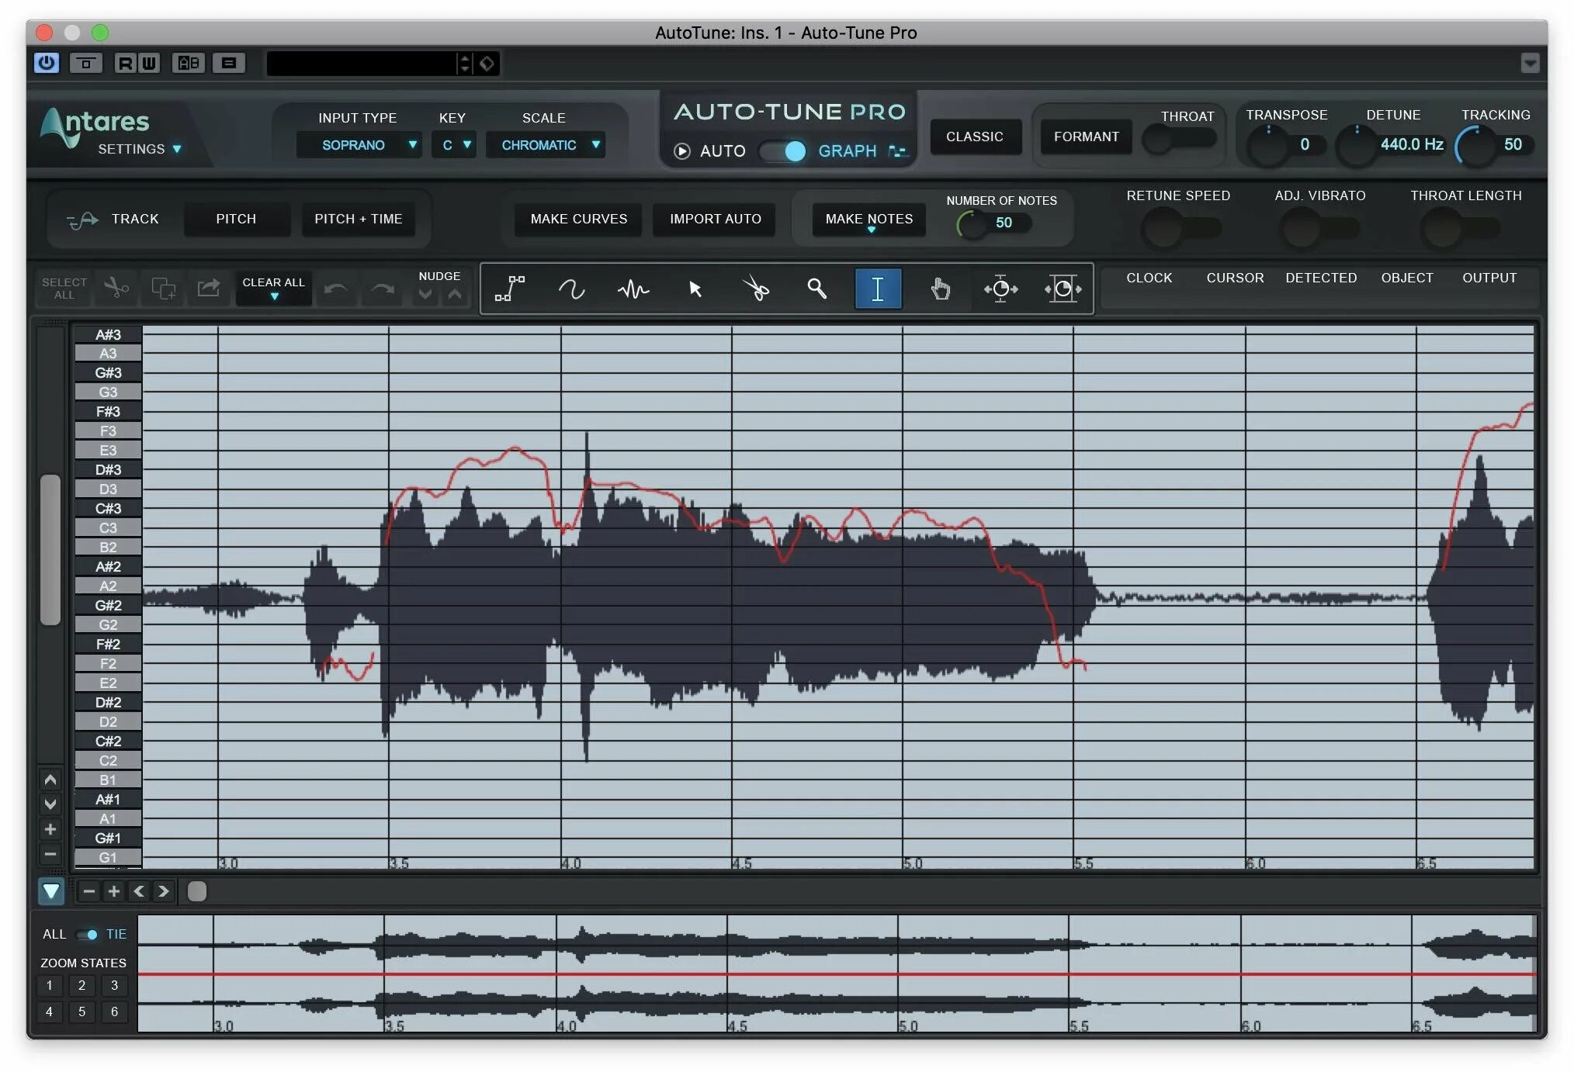Recall zoom state 6
This screenshot has width=1574, height=1072.
tap(114, 1011)
